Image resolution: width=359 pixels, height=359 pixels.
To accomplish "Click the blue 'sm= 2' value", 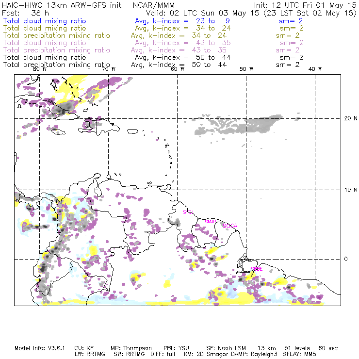I will click(x=291, y=21).
